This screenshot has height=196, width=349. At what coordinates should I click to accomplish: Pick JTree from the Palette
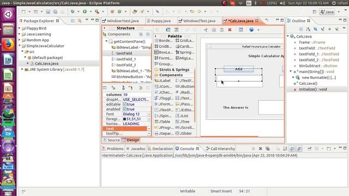[183, 121]
